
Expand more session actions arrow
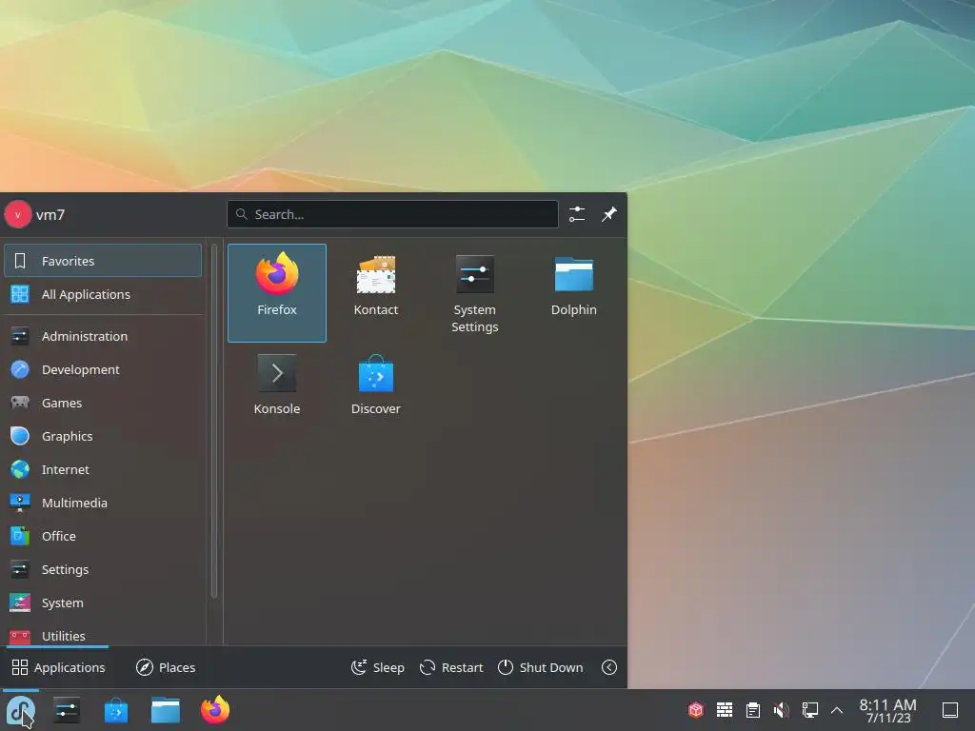point(609,667)
